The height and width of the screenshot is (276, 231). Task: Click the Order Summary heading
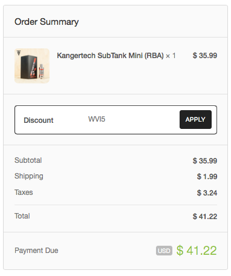47,22
